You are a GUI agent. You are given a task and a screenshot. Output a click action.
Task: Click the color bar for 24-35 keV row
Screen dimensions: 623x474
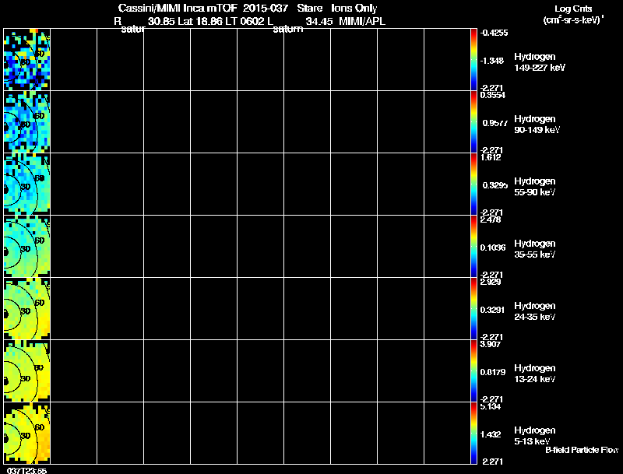point(473,309)
